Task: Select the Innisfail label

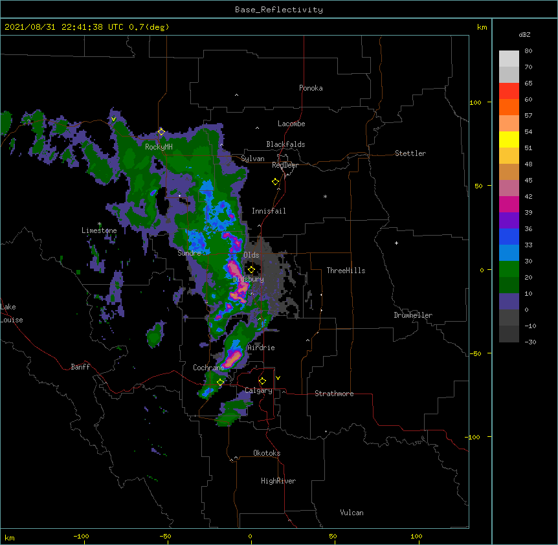Action: coord(269,211)
